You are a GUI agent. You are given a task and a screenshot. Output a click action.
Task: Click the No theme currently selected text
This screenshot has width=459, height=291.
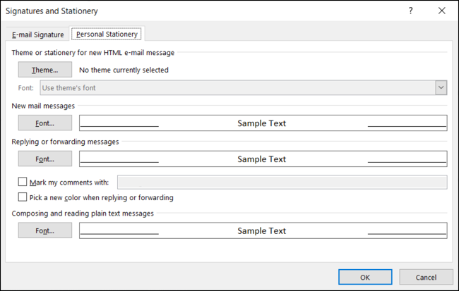(124, 70)
